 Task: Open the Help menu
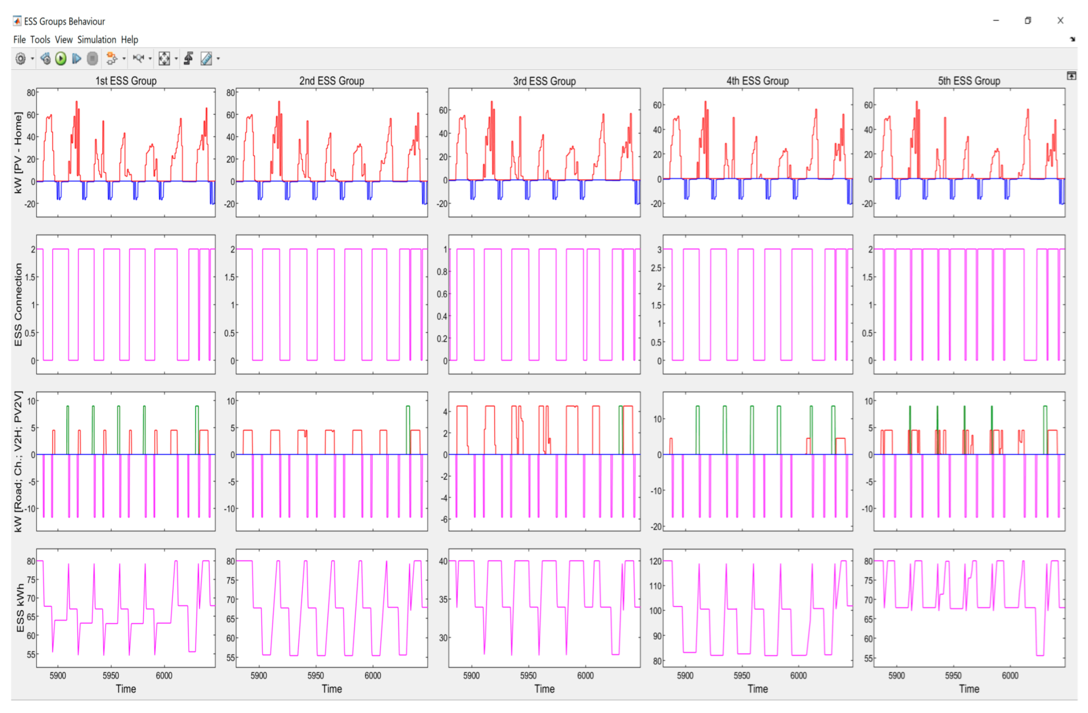tap(129, 40)
